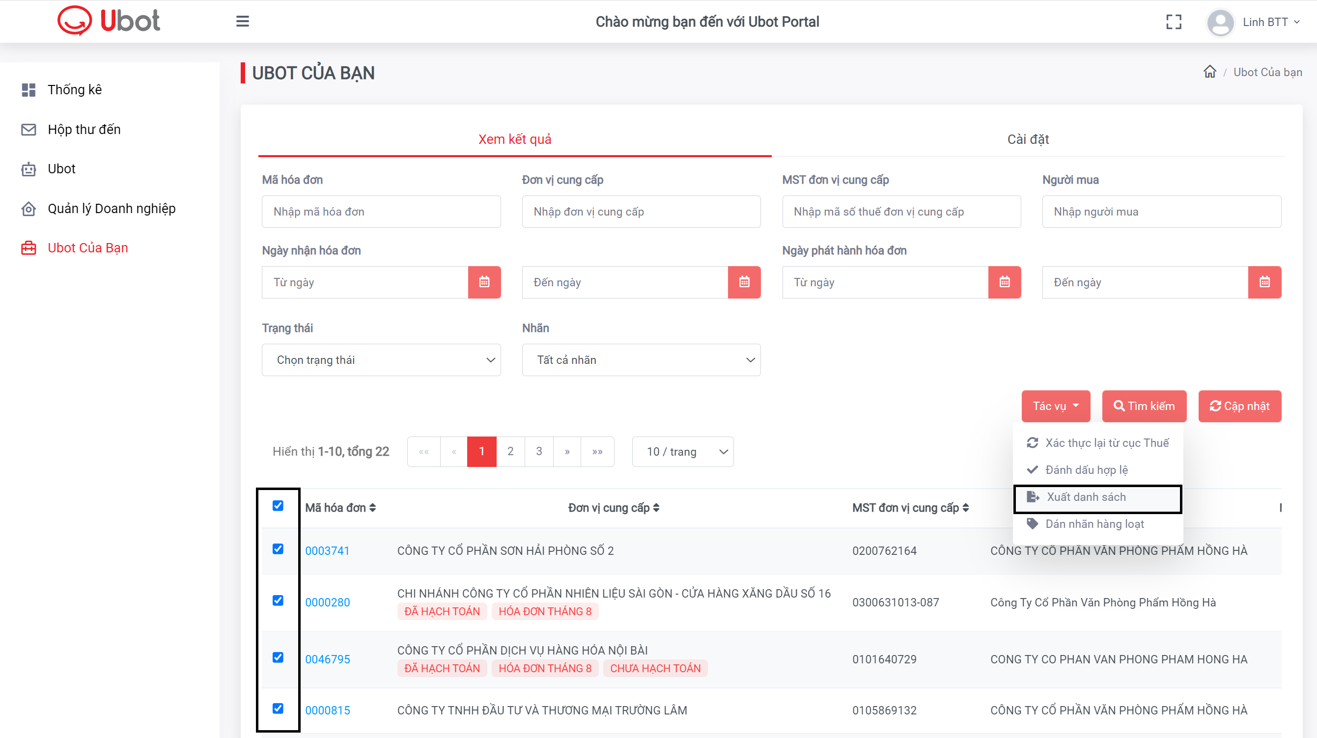Click the Ubot logo

tap(109, 21)
